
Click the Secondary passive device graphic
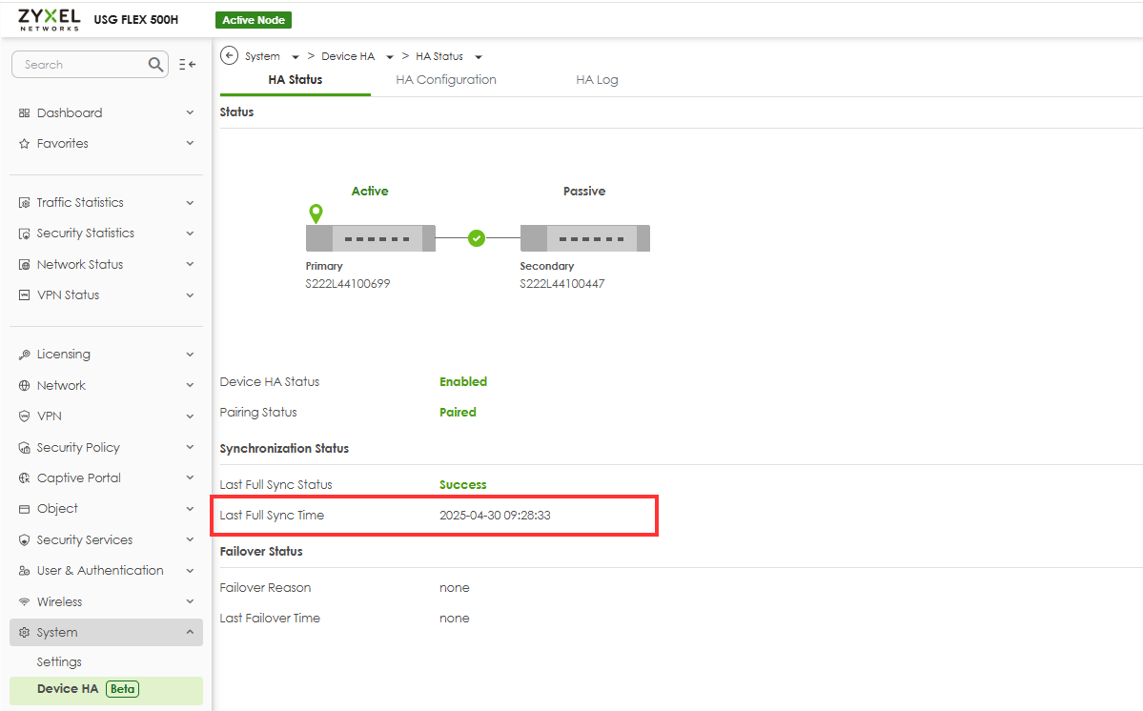click(584, 238)
